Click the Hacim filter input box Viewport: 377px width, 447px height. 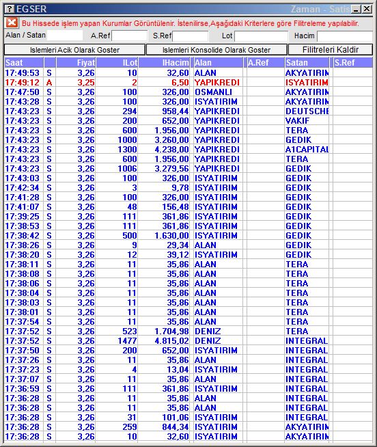[345, 36]
